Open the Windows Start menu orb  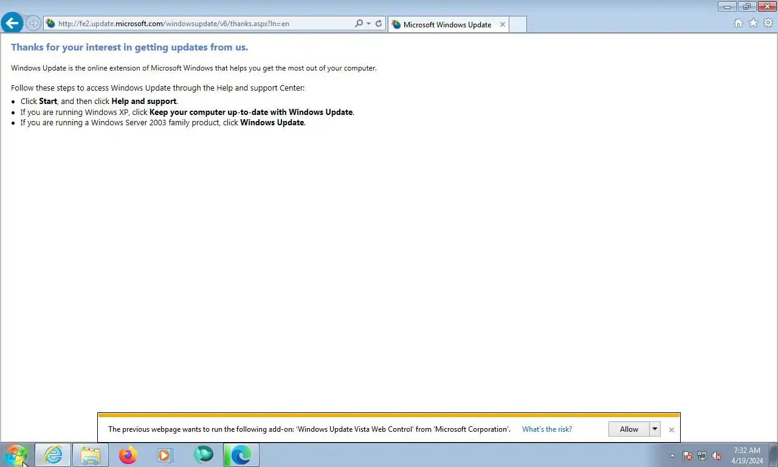(16, 455)
